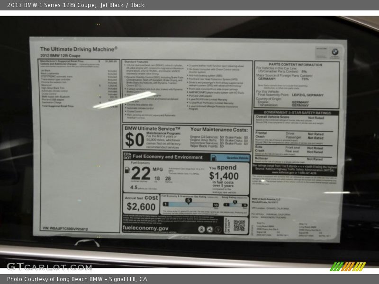Click the QR code on the fuel label
Screen dimensions: 379x284
[x=239, y=225]
